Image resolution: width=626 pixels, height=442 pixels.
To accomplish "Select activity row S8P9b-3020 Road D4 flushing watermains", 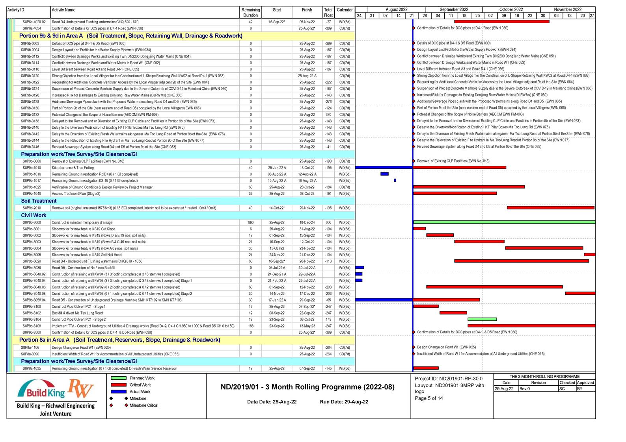I will (x=97, y=261).
